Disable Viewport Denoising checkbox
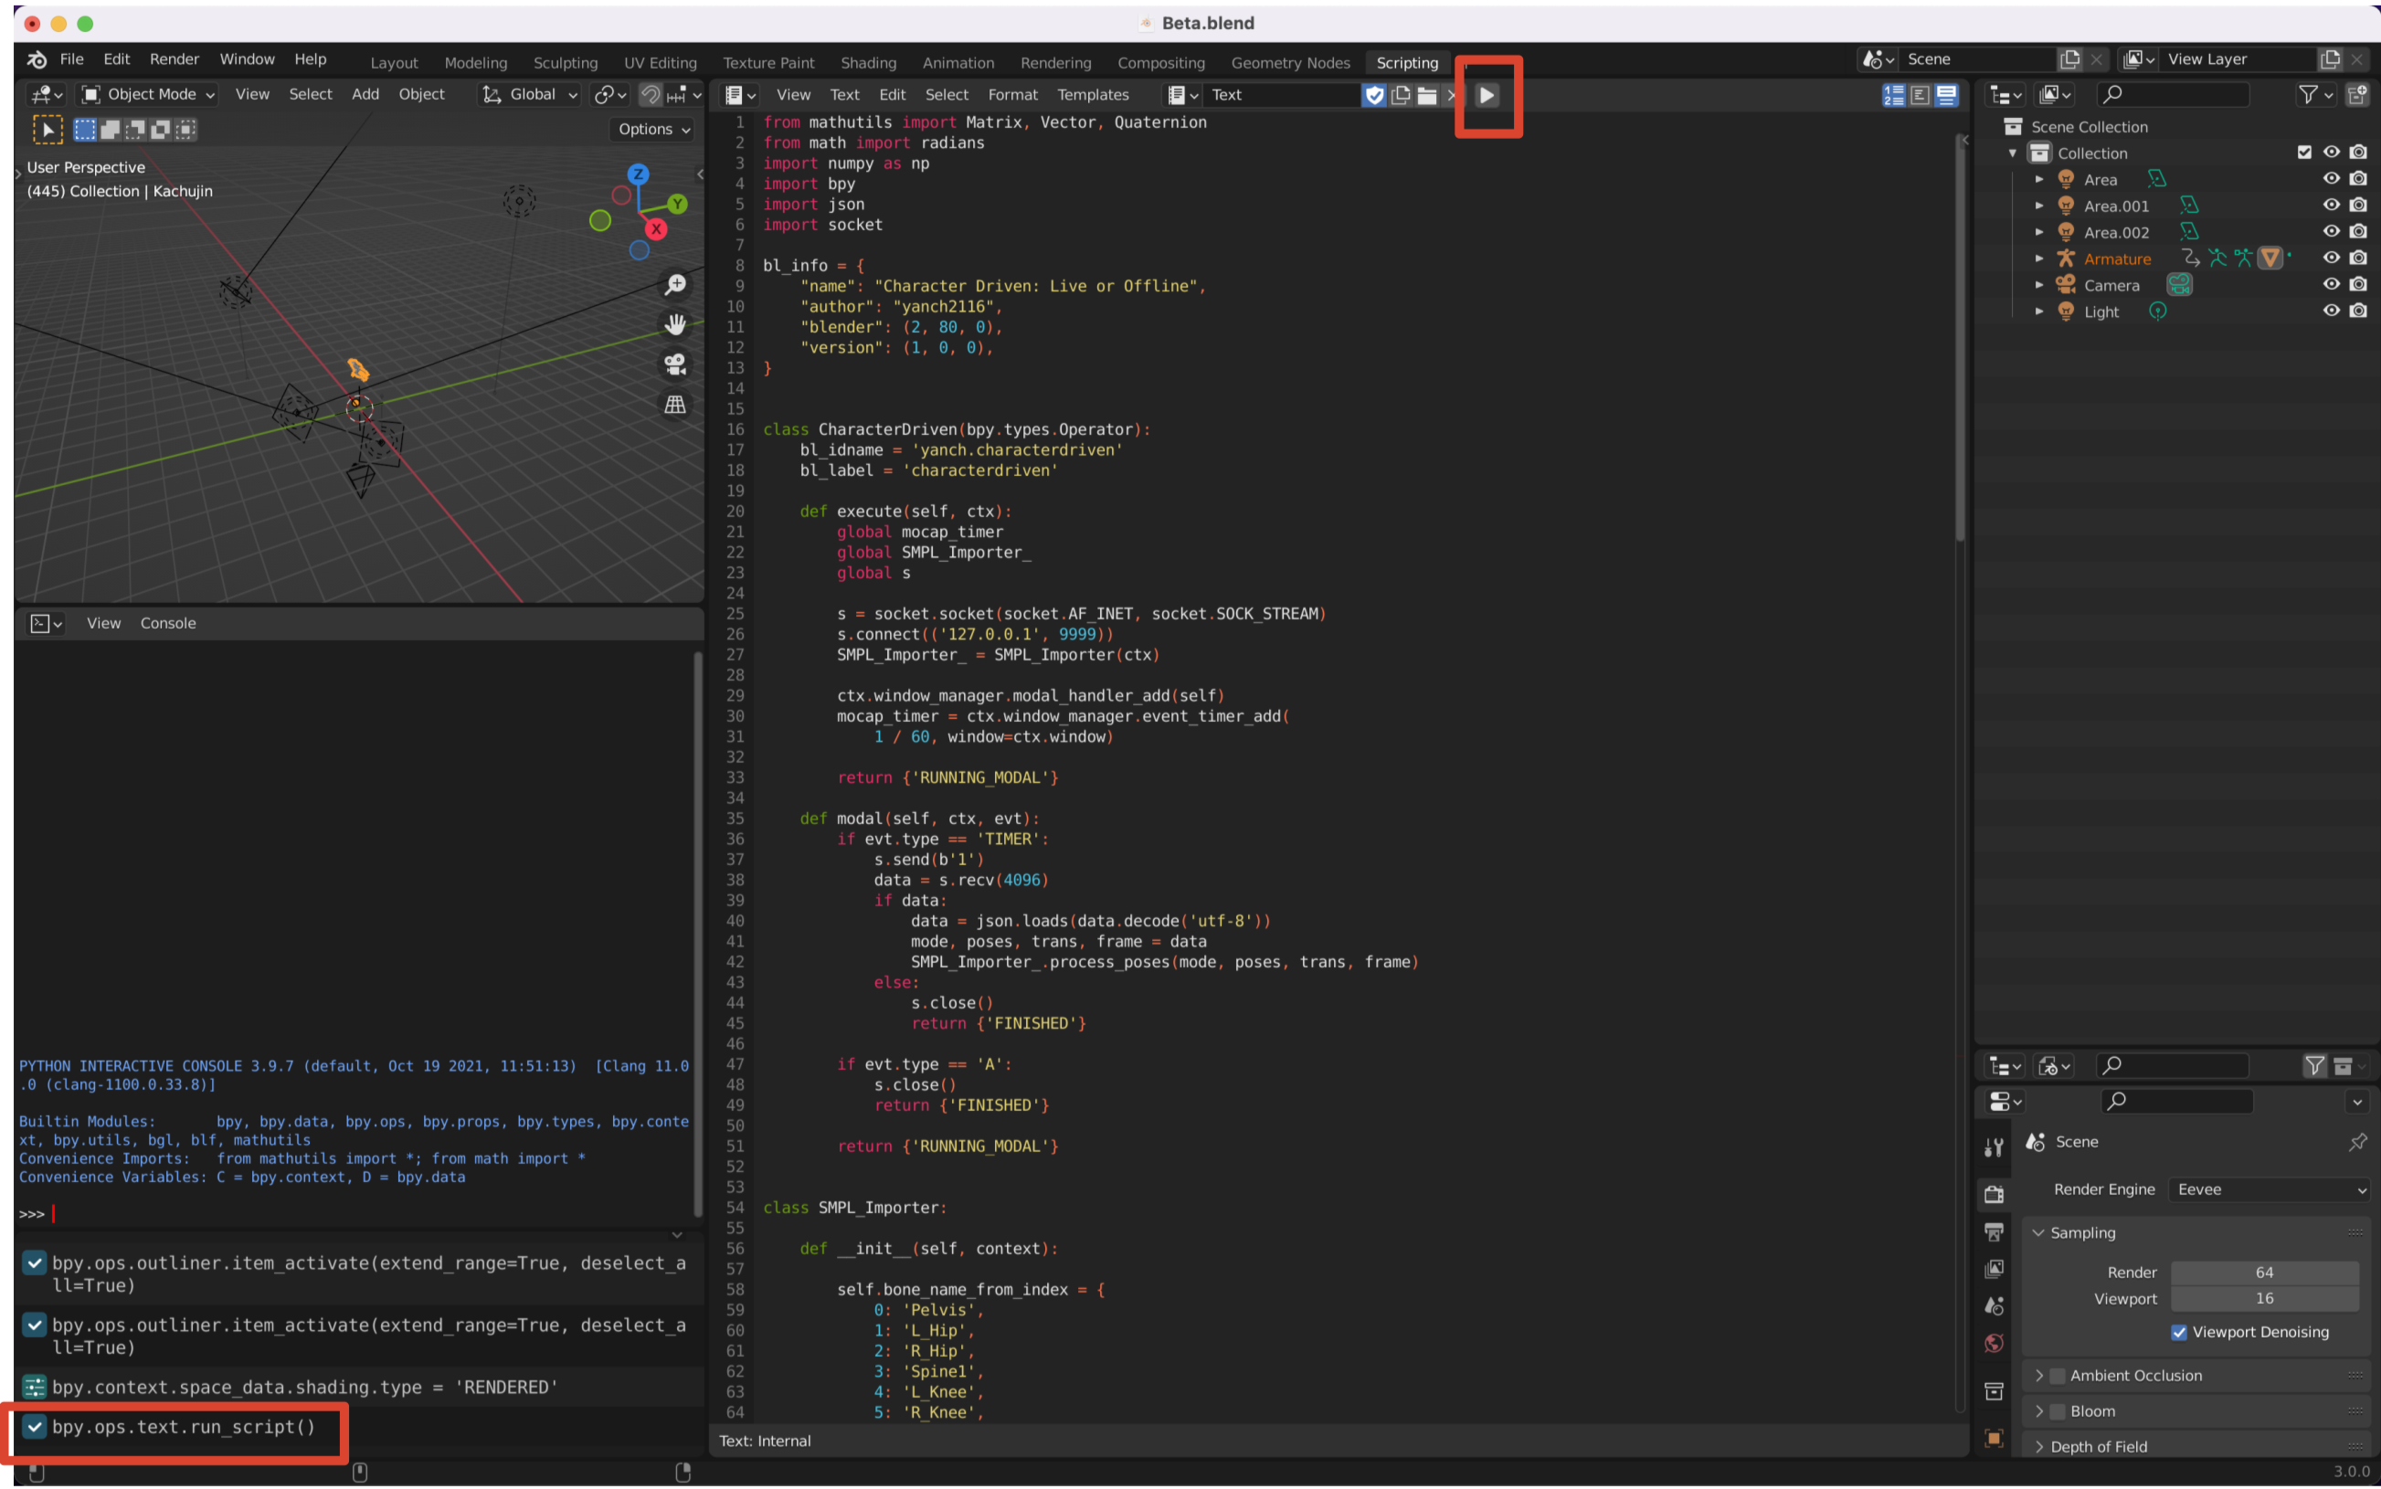The width and height of the screenshot is (2381, 1489). [2178, 1332]
